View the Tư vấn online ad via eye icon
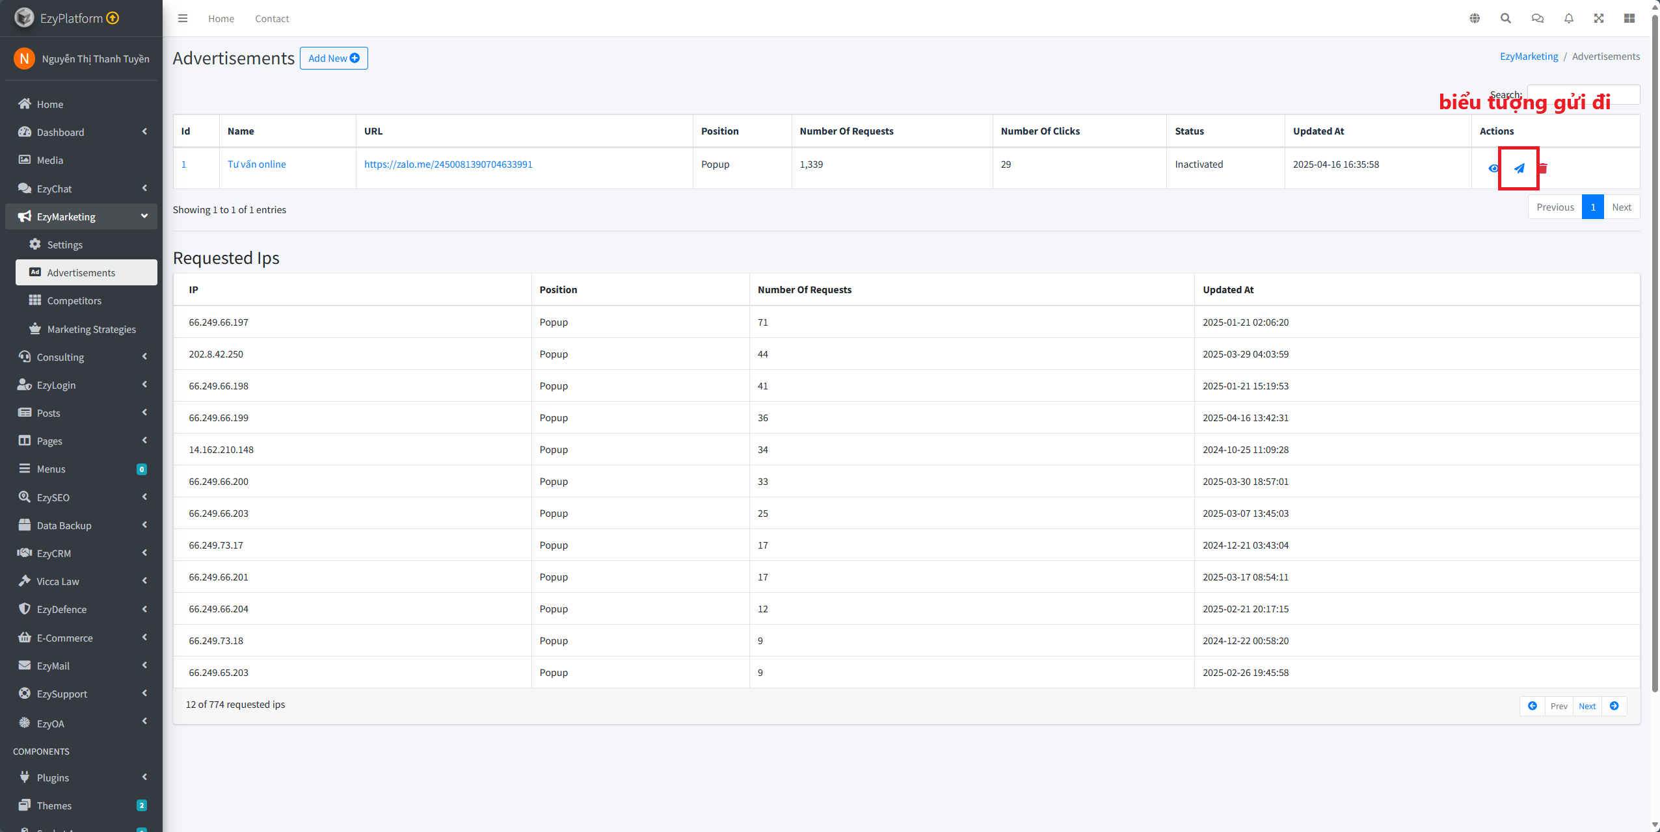 pos(1493,168)
